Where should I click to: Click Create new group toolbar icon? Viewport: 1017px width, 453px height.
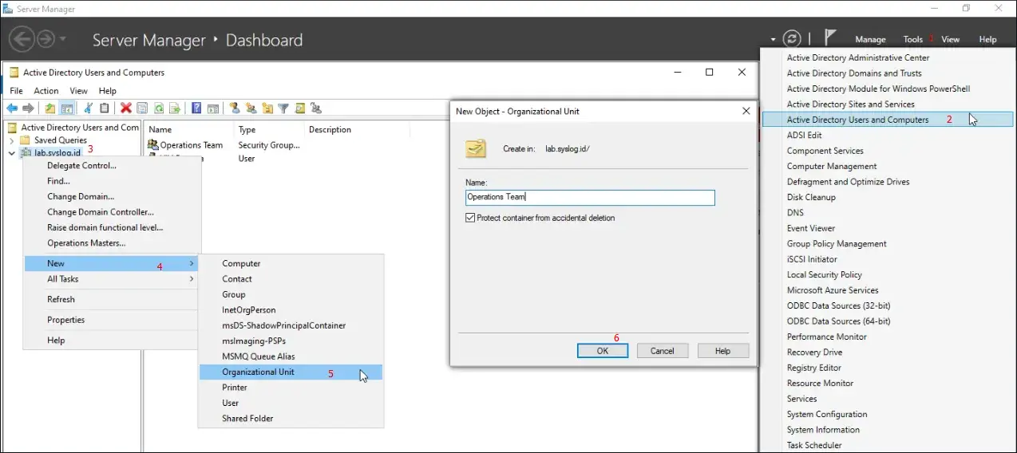[251, 108]
